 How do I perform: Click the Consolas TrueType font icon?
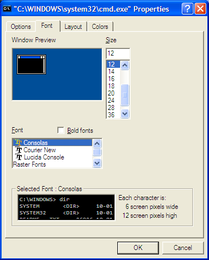click(x=18, y=143)
